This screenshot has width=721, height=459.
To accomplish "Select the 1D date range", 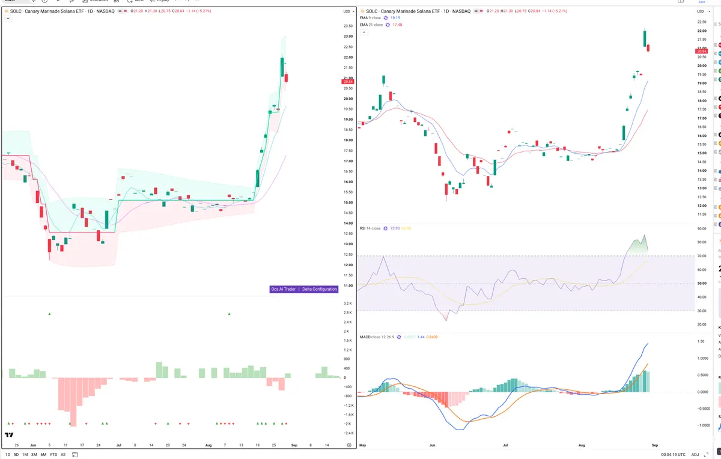I will tap(7, 454).
